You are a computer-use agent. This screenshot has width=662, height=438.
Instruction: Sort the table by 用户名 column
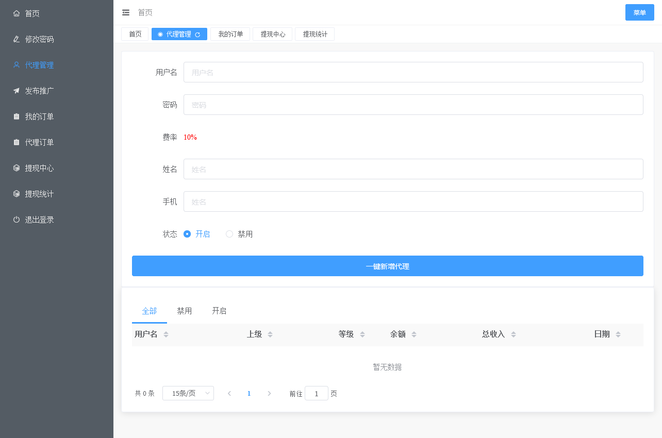tap(166, 334)
